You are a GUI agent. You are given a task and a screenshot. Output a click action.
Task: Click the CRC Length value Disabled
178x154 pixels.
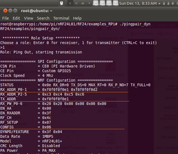[51, 146]
